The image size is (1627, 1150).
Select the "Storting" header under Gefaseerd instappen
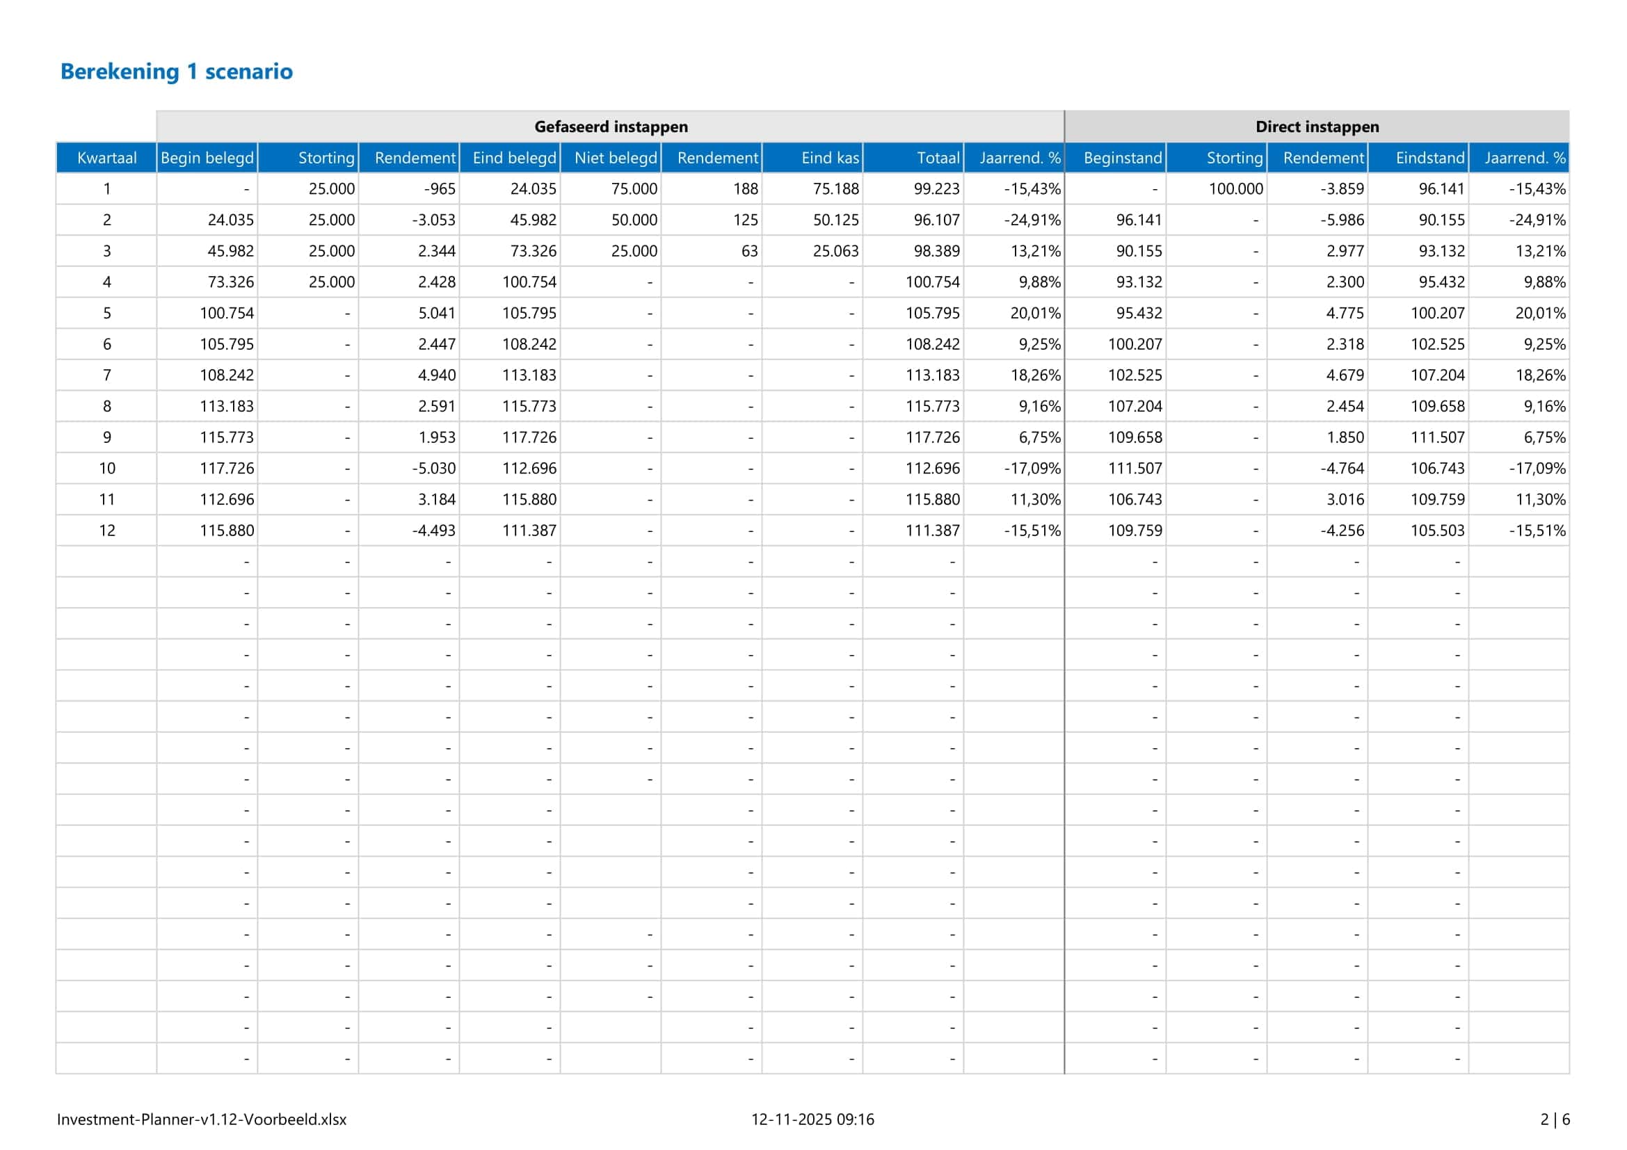pyautogui.click(x=327, y=158)
